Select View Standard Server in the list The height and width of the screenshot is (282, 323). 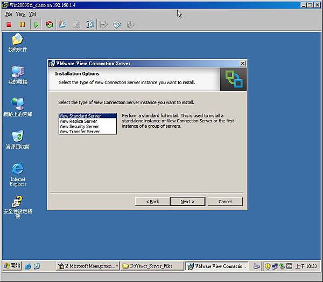pyautogui.click(x=88, y=116)
